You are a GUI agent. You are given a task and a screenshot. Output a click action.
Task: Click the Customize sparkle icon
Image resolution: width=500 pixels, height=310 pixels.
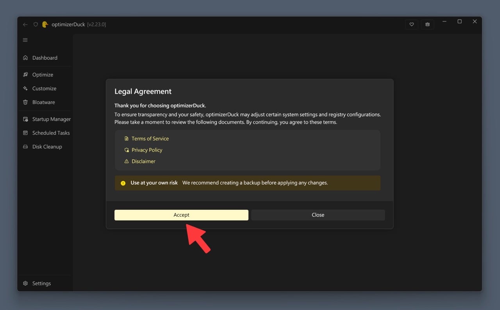[x=25, y=89]
